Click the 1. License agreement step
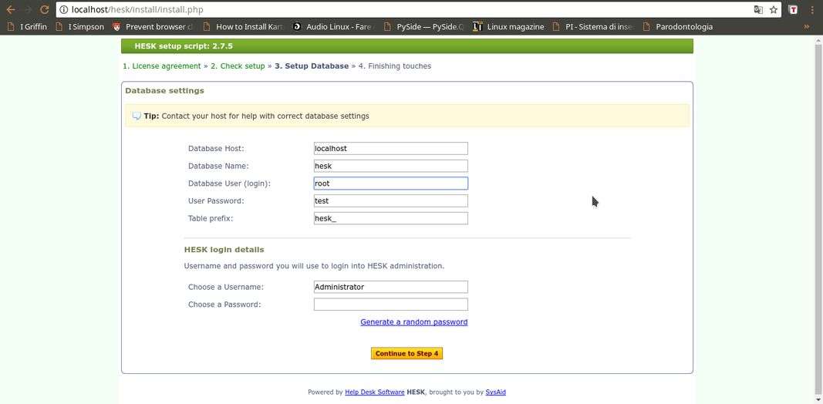Screen dimensions: 823x404 [162, 66]
